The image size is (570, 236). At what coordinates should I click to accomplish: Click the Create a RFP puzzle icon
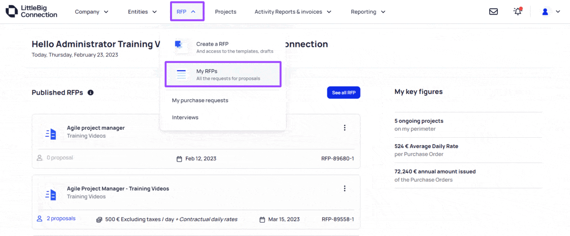[x=180, y=47]
